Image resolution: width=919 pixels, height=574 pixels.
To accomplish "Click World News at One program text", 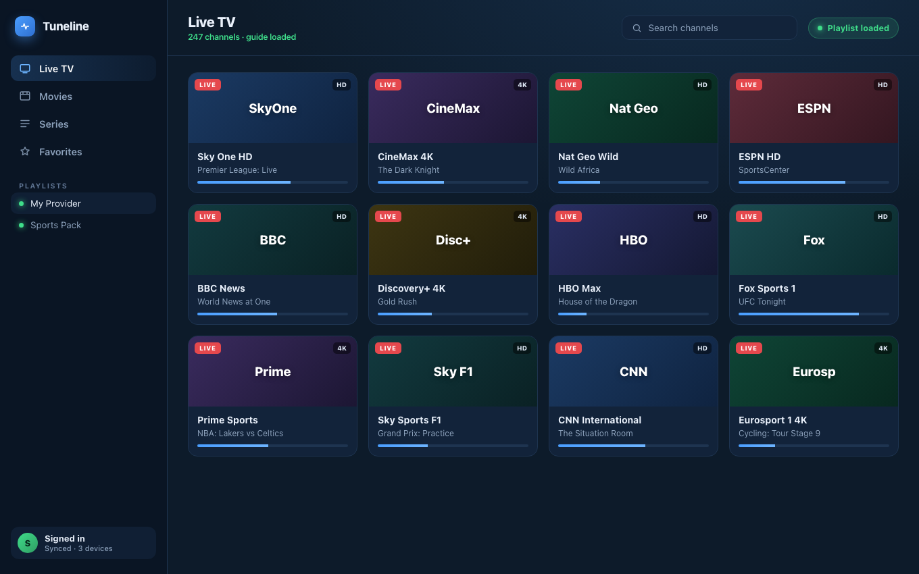I will point(234,302).
